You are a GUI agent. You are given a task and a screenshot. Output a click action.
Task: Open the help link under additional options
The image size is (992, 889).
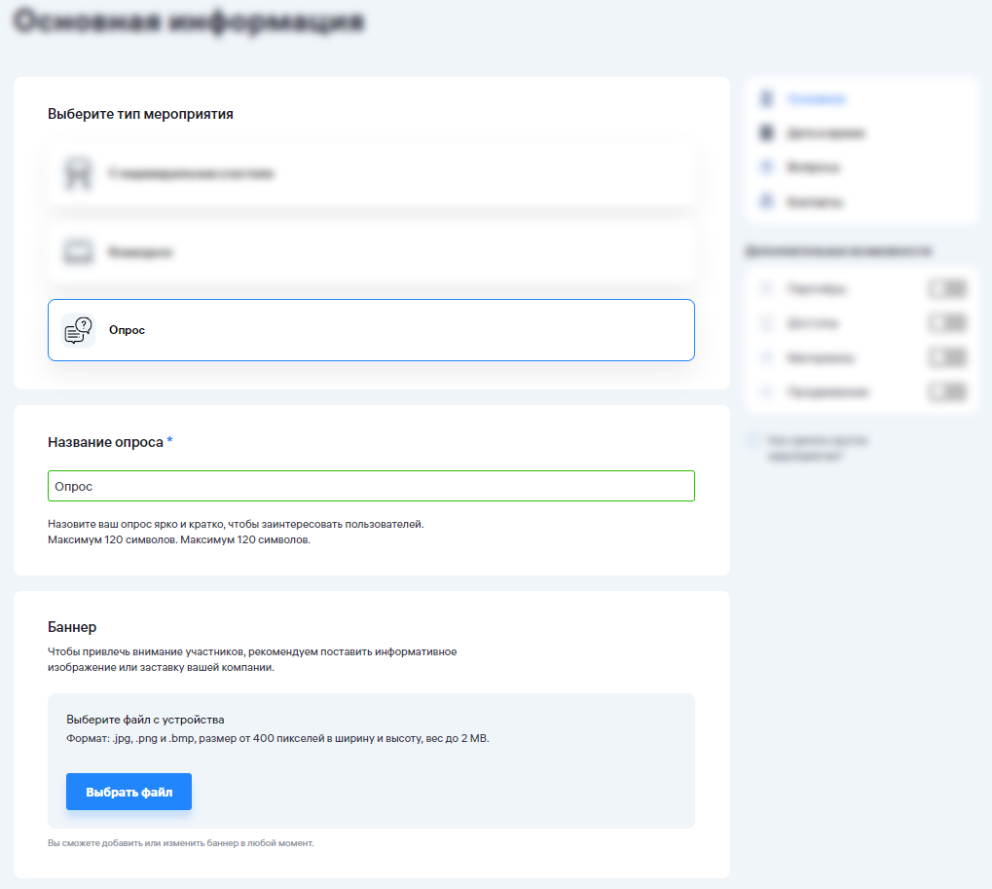click(818, 447)
